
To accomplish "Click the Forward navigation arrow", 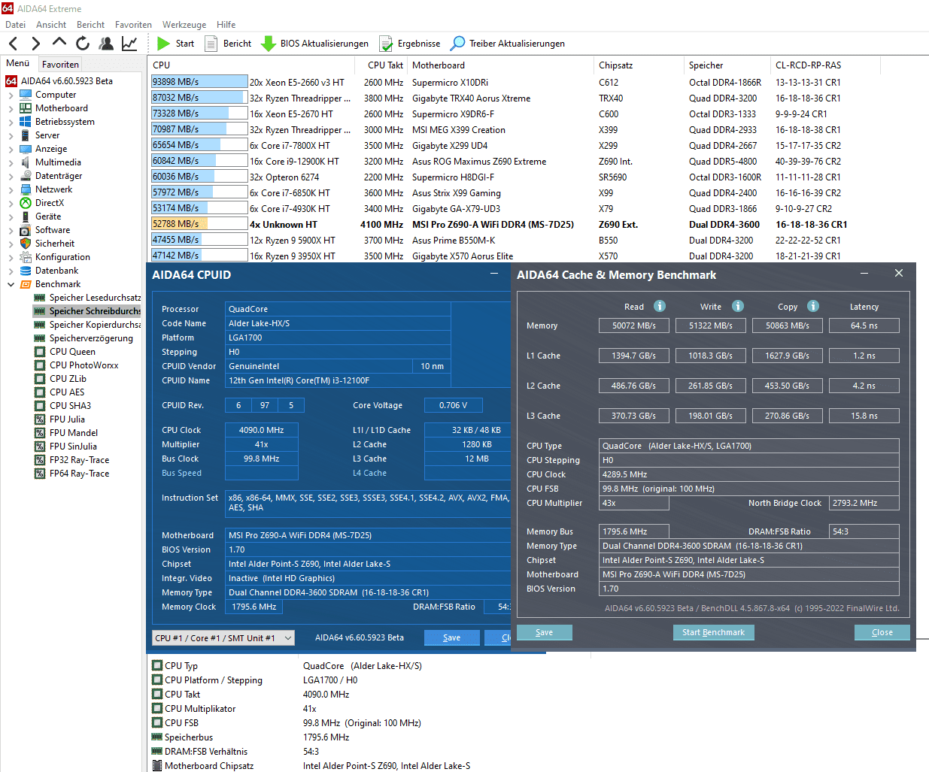I will (x=35, y=44).
